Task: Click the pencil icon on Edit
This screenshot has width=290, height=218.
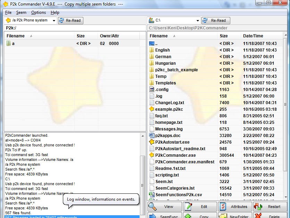Action: click(189, 207)
